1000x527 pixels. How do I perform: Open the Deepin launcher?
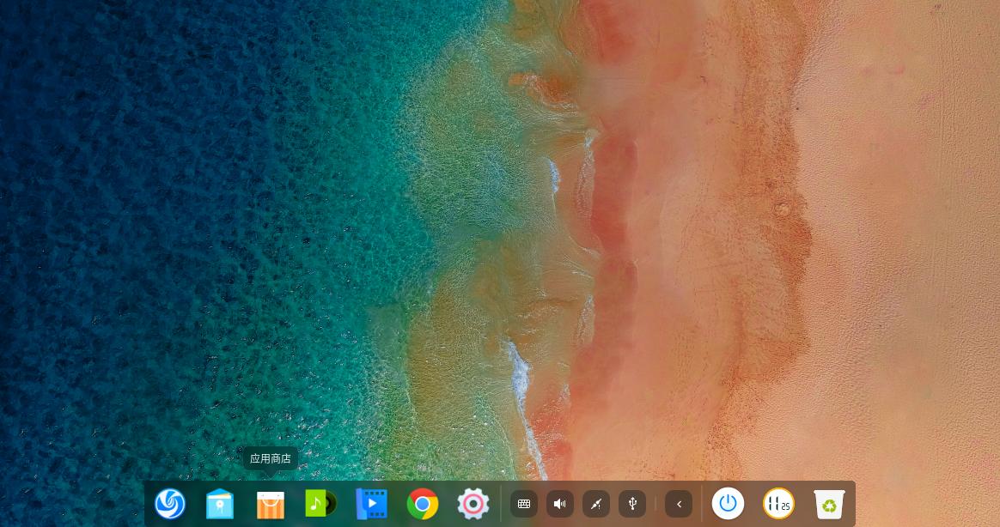170,504
